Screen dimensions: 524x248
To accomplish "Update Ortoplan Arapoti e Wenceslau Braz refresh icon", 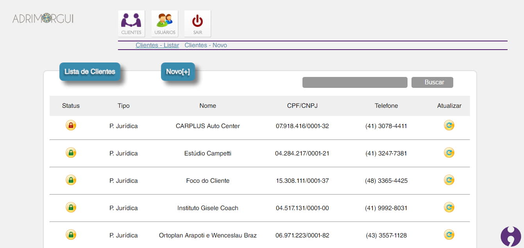I will 449,235.
